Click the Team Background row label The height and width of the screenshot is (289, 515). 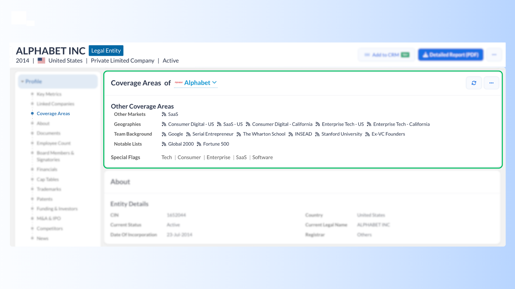point(133,134)
